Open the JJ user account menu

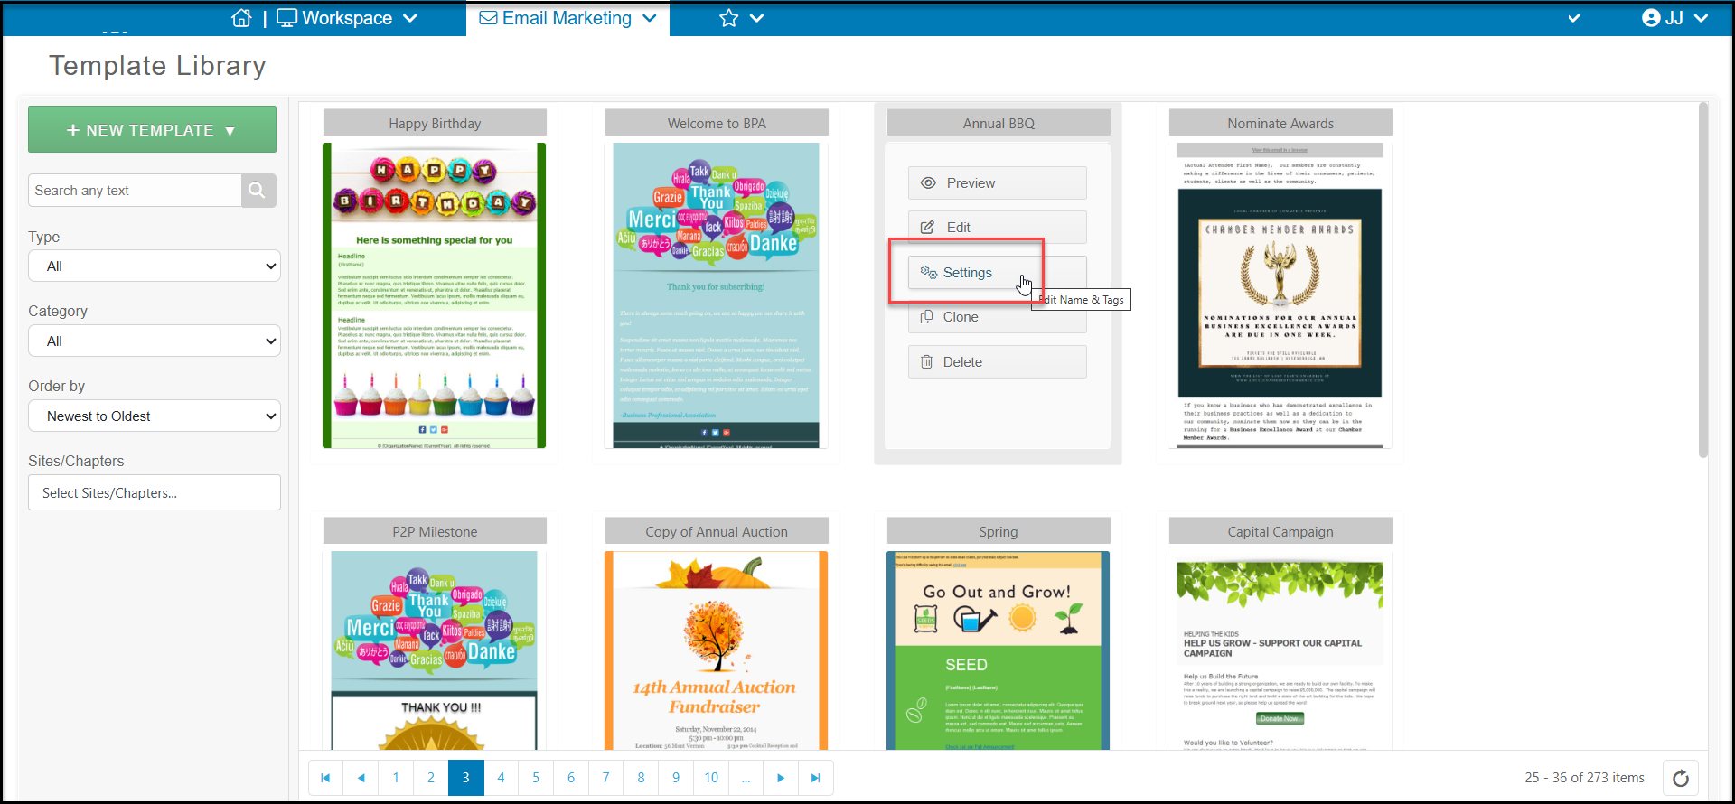click(x=1674, y=18)
